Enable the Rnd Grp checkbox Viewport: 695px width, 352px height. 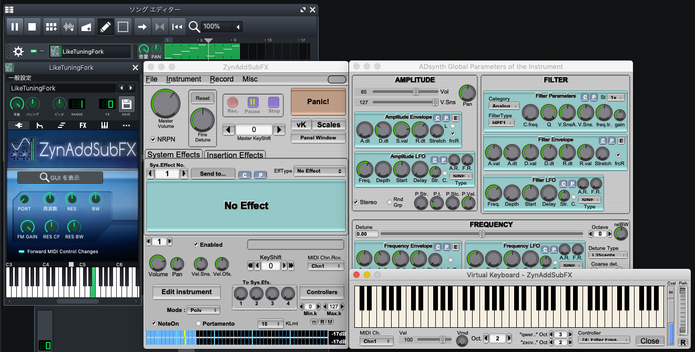(390, 202)
